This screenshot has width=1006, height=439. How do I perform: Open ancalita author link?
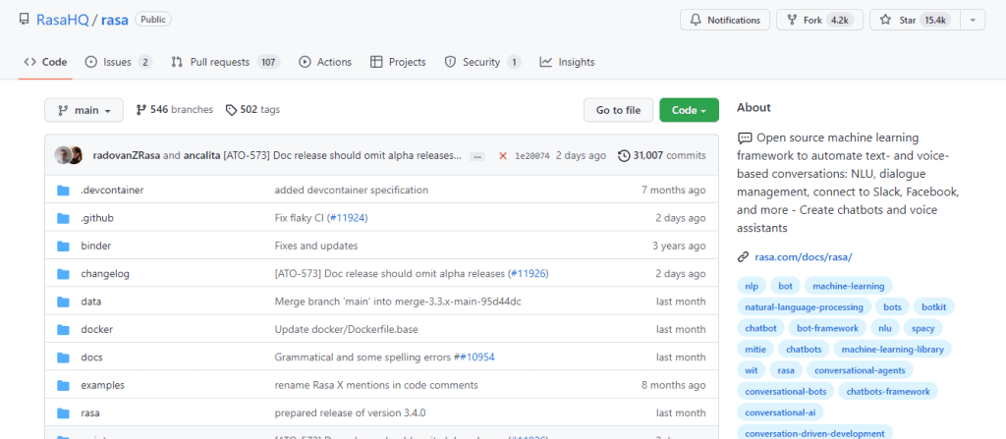[x=202, y=155]
